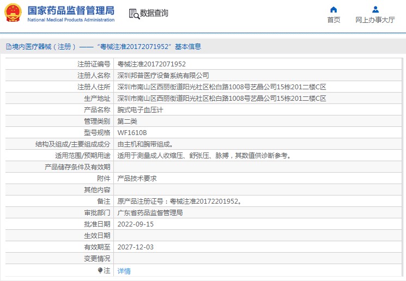Click product name 腕式电子血压计
This screenshot has width=406, height=281.
click(140, 109)
